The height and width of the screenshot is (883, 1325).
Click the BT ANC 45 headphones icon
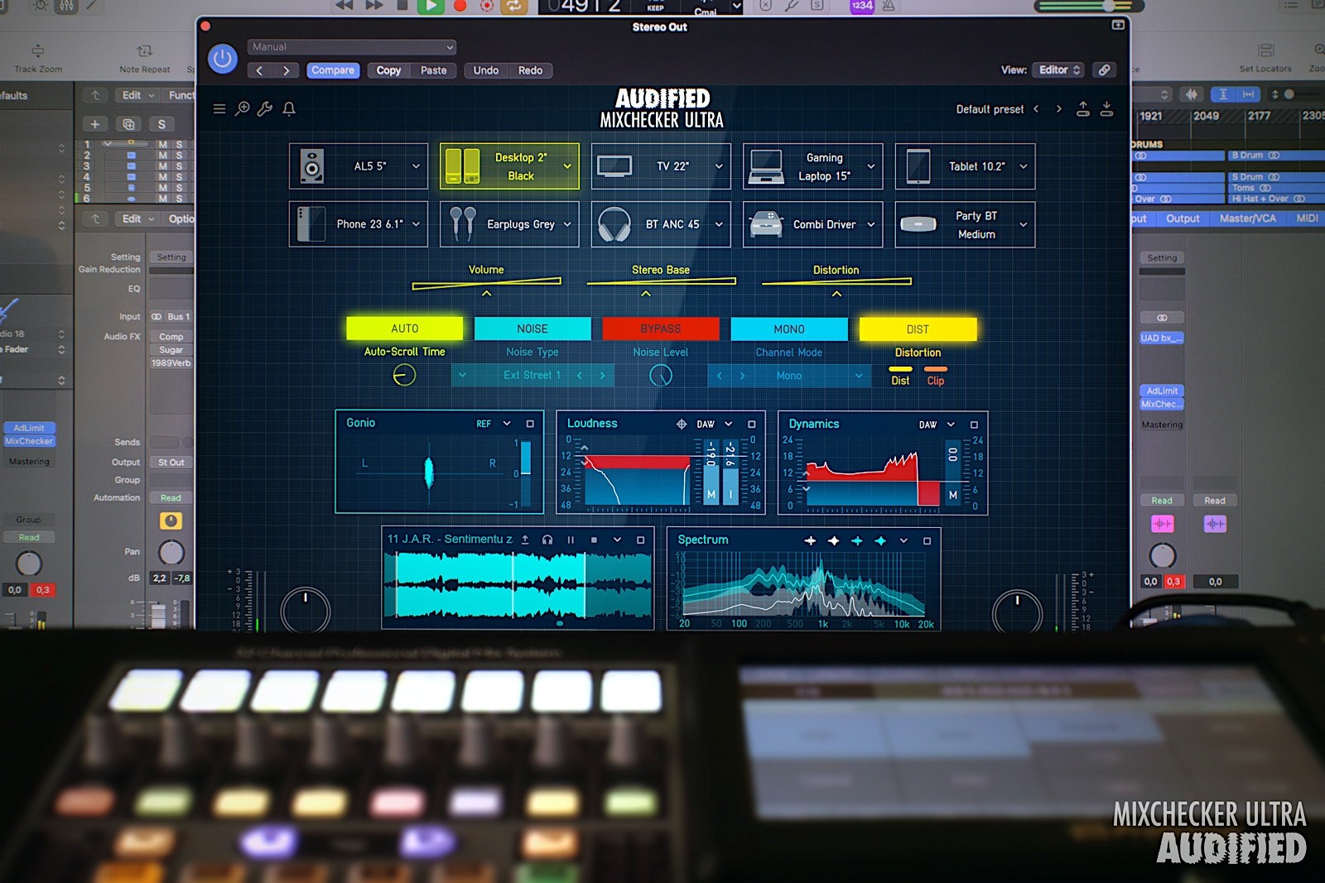[614, 224]
